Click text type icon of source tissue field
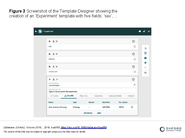Screen dimensions: 185x138 (x=53, y=79)
